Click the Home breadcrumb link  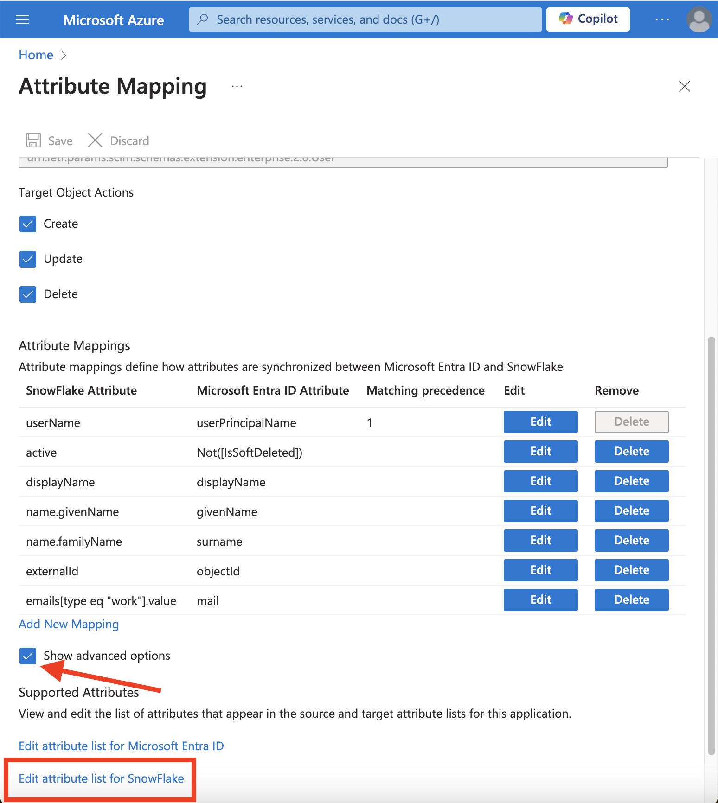coord(36,55)
